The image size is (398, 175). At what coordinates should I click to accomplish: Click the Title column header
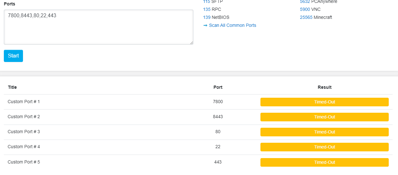point(12,87)
